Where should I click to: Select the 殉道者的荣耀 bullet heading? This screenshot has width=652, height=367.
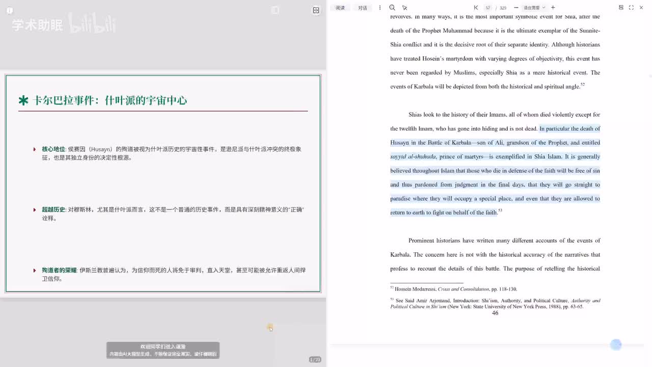[x=59, y=270]
